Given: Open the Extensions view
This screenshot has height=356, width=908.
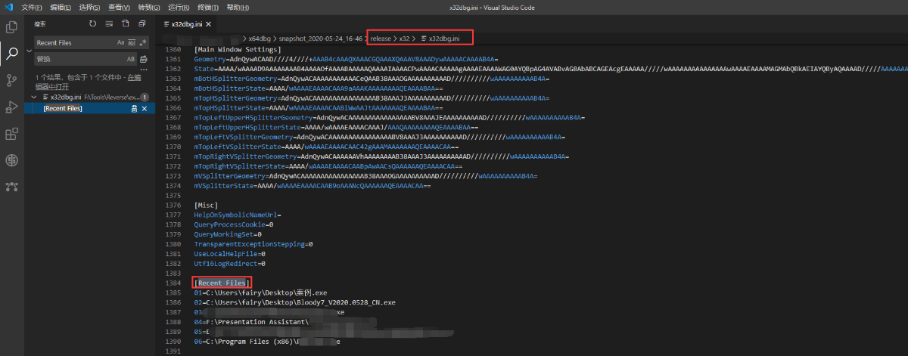Looking at the screenshot, I should coord(11,134).
